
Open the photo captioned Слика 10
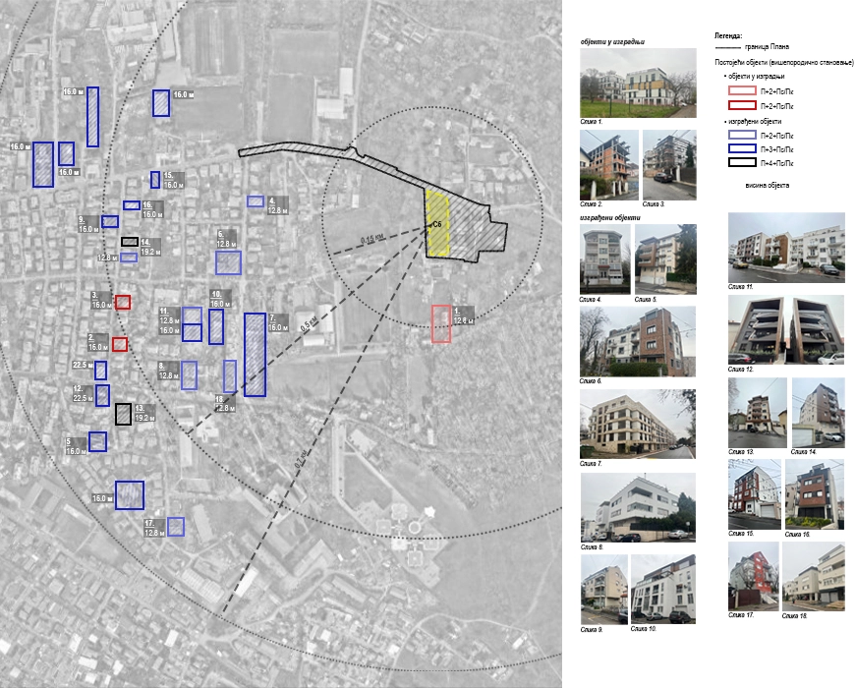tap(663, 590)
